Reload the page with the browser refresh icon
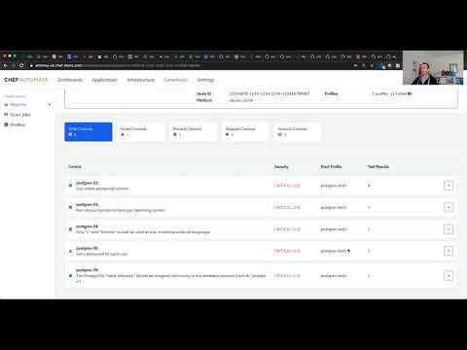467x350 pixels. (x=21, y=65)
